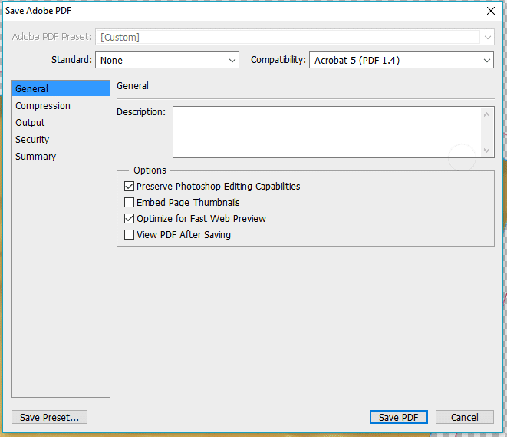
Task: Go to the Security section
Action: tap(61, 139)
